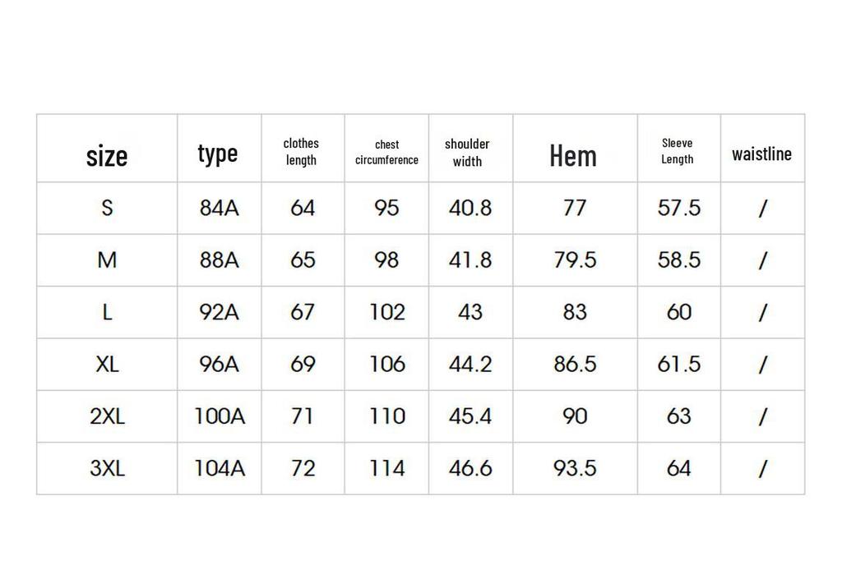Select the chest value '106' cell
Image resolution: width=842 pixels, height=588 pixels.
click(386, 365)
